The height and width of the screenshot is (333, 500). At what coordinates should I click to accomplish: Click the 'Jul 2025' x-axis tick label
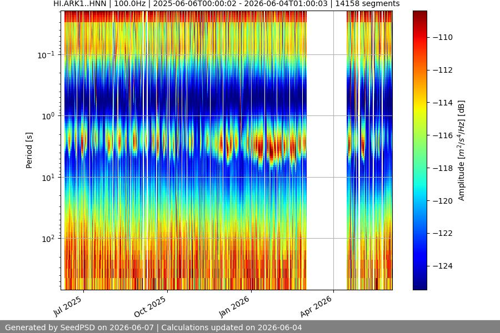click(68, 306)
